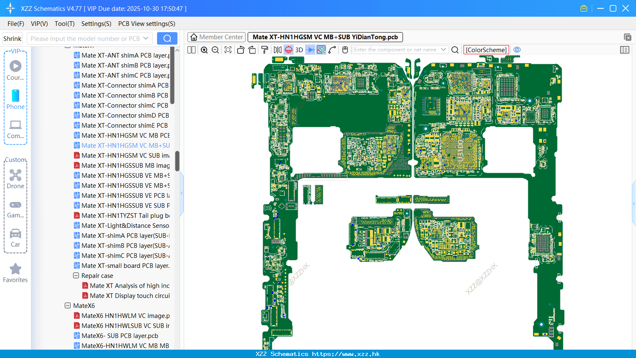This screenshot has height=358, width=636.
Task: Collapse the Repair case folder
Action: [x=76, y=275]
